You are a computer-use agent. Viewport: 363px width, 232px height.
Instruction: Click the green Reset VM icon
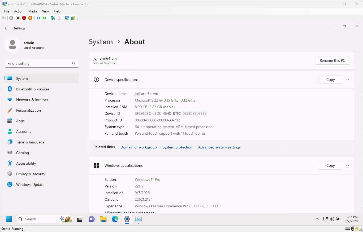[x=45, y=18]
